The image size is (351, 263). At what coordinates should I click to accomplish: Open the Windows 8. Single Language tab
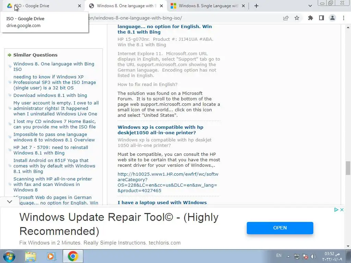tap(208, 6)
